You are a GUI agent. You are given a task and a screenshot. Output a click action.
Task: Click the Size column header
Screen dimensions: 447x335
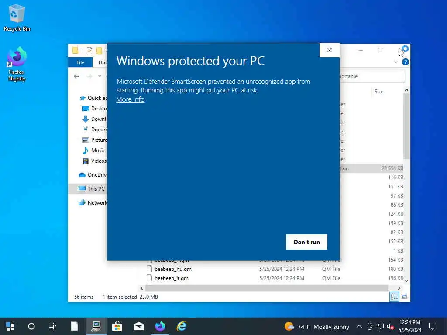click(x=379, y=92)
